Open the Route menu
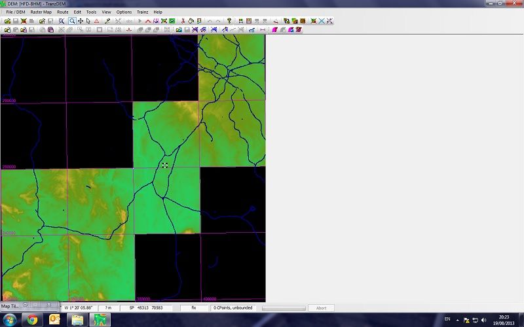The image size is (524, 327). 62,12
